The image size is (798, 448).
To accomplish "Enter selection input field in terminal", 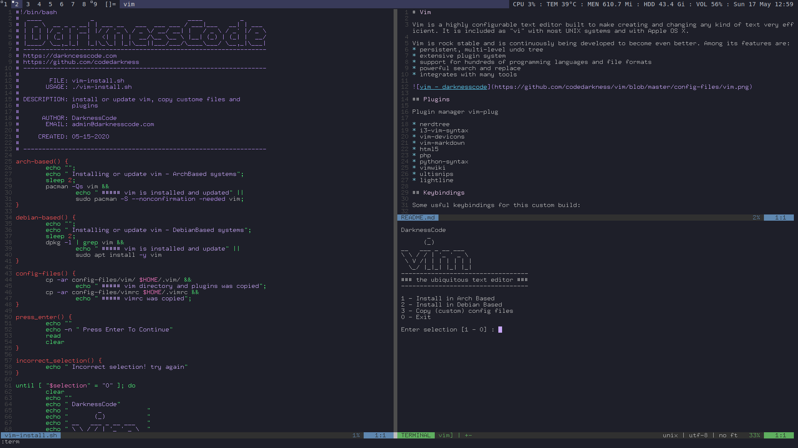I will pyautogui.click(x=500, y=329).
